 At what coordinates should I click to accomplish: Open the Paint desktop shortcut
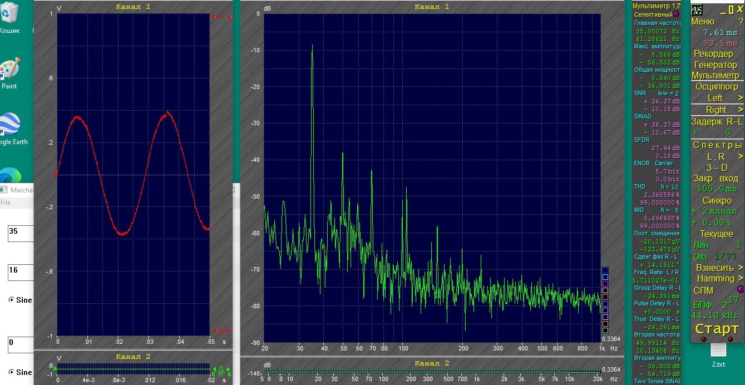click(9, 73)
